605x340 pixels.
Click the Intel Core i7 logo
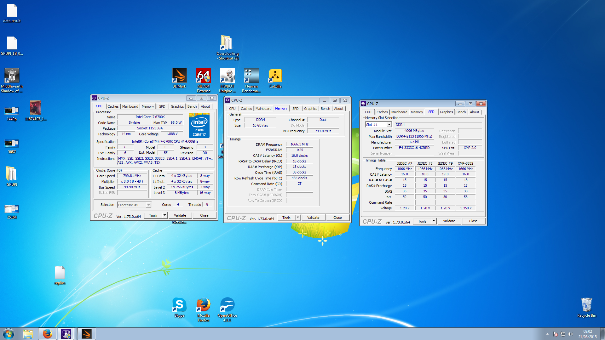tap(199, 125)
